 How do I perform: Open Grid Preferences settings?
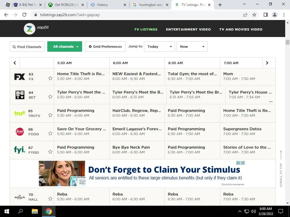105,47
